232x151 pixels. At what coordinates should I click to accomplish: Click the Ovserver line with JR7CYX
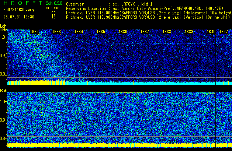109,4
